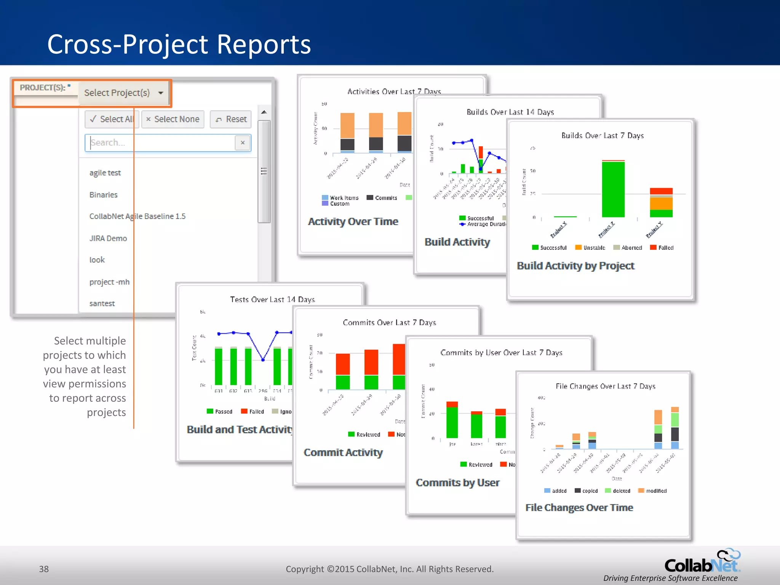
Task: Select CollabNet Agile Baseline 1.5 entry
Action: 137,216
